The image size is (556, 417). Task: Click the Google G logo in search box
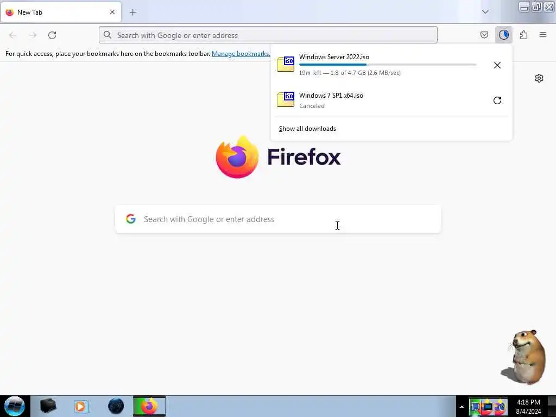pyautogui.click(x=131, y=219)
